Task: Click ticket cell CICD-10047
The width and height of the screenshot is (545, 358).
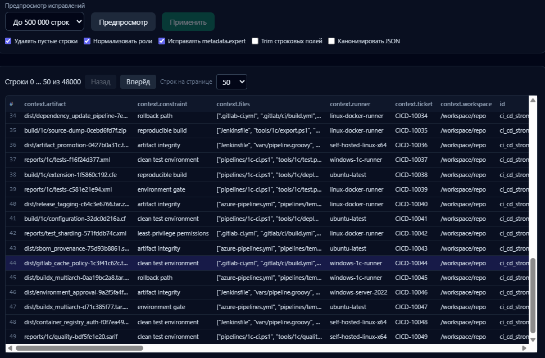Action: 411,307
